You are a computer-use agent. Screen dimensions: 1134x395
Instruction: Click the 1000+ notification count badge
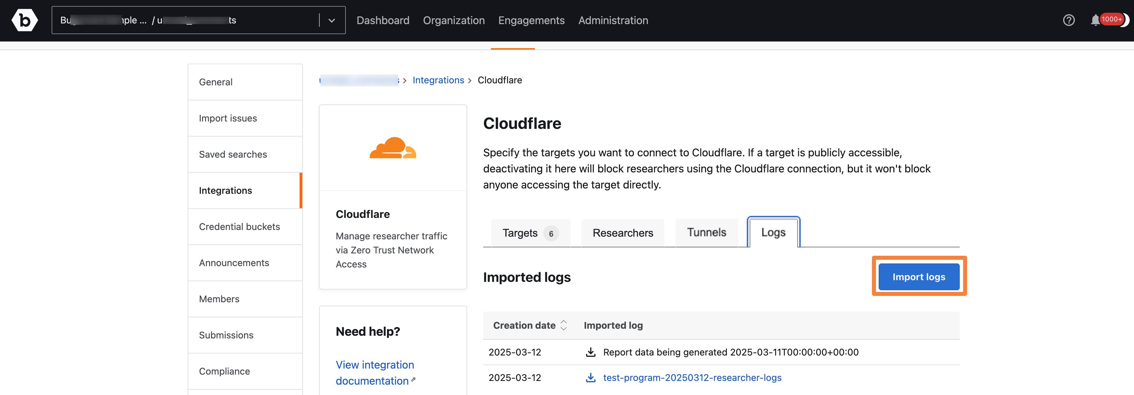[1111, 19]
